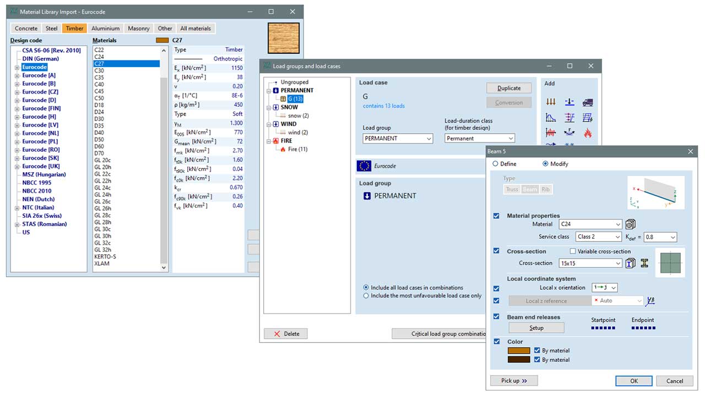Select the Define radio button
Image resolution: width=705 pixels, height=396 pixels.
495,164
